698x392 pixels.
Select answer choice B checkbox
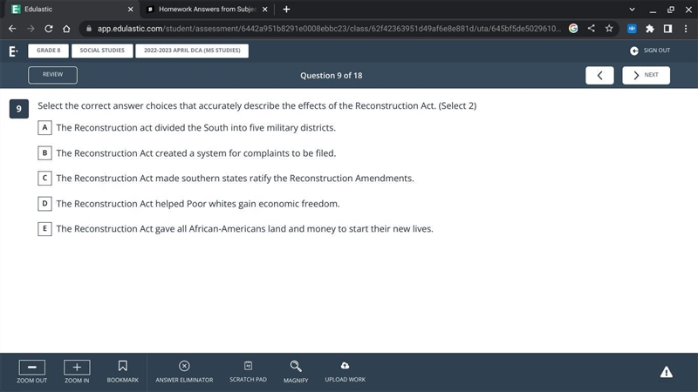click(x=44, y=153)
